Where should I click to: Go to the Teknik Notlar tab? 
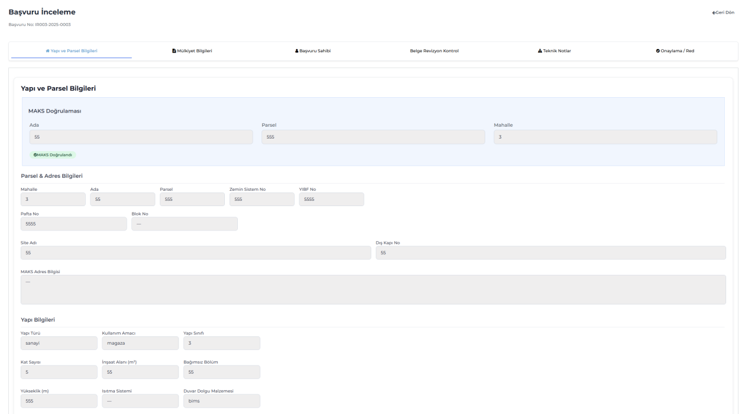554,51
